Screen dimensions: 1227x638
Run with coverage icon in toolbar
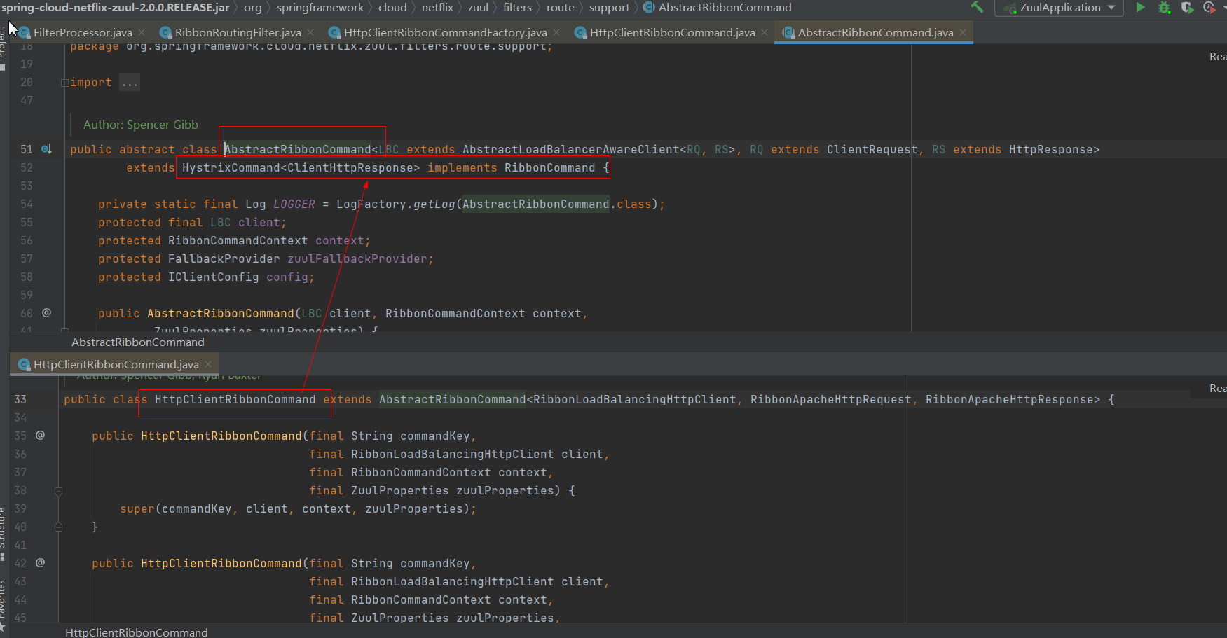[1187, 8]
